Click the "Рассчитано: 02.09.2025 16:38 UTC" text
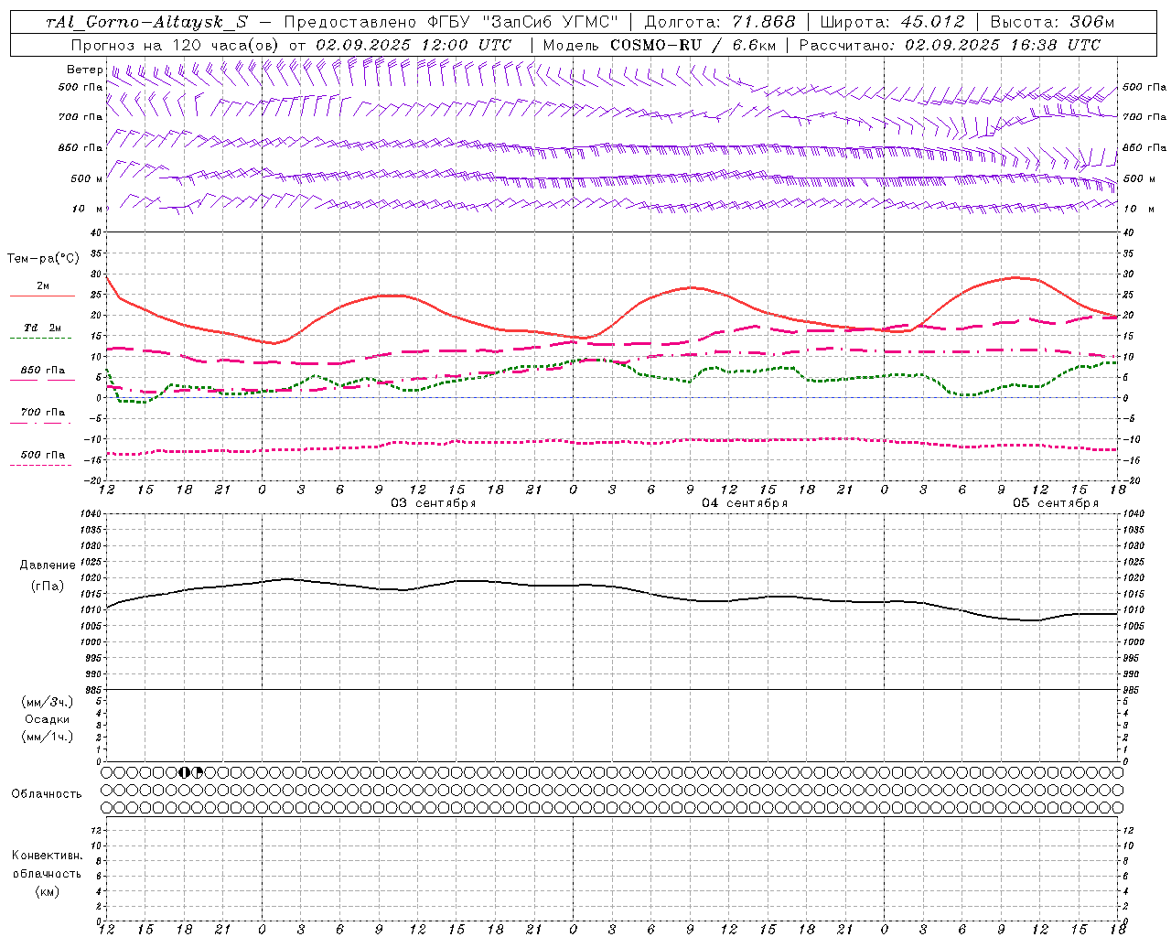 951,45
